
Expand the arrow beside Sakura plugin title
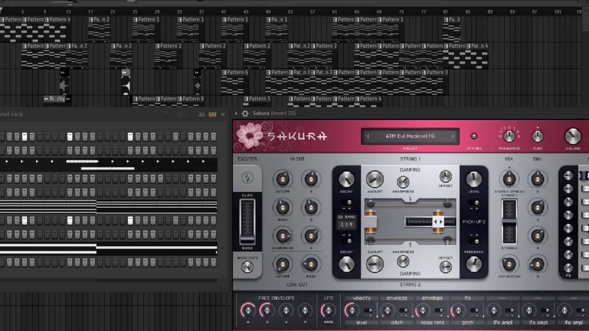(236, 113)
